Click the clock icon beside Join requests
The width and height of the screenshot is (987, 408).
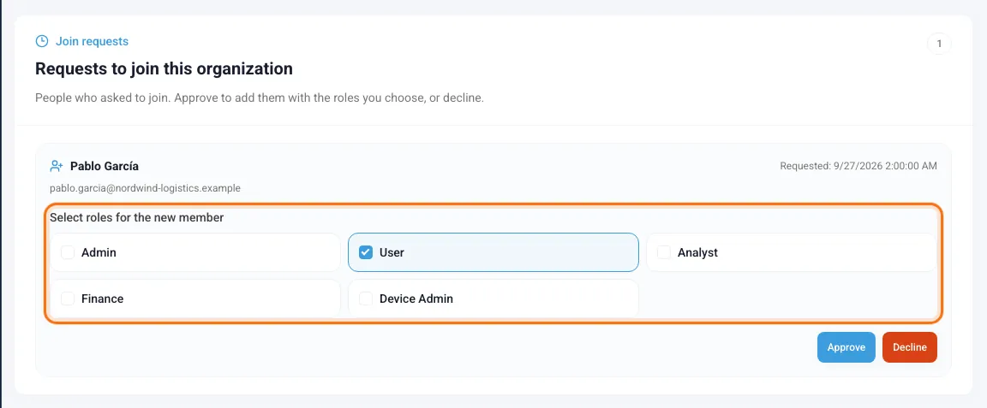point(41,42)
